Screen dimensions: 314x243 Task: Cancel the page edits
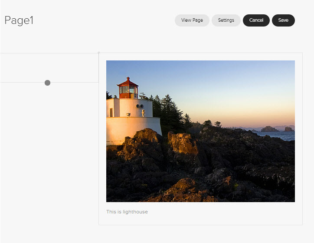coord(256,20)
